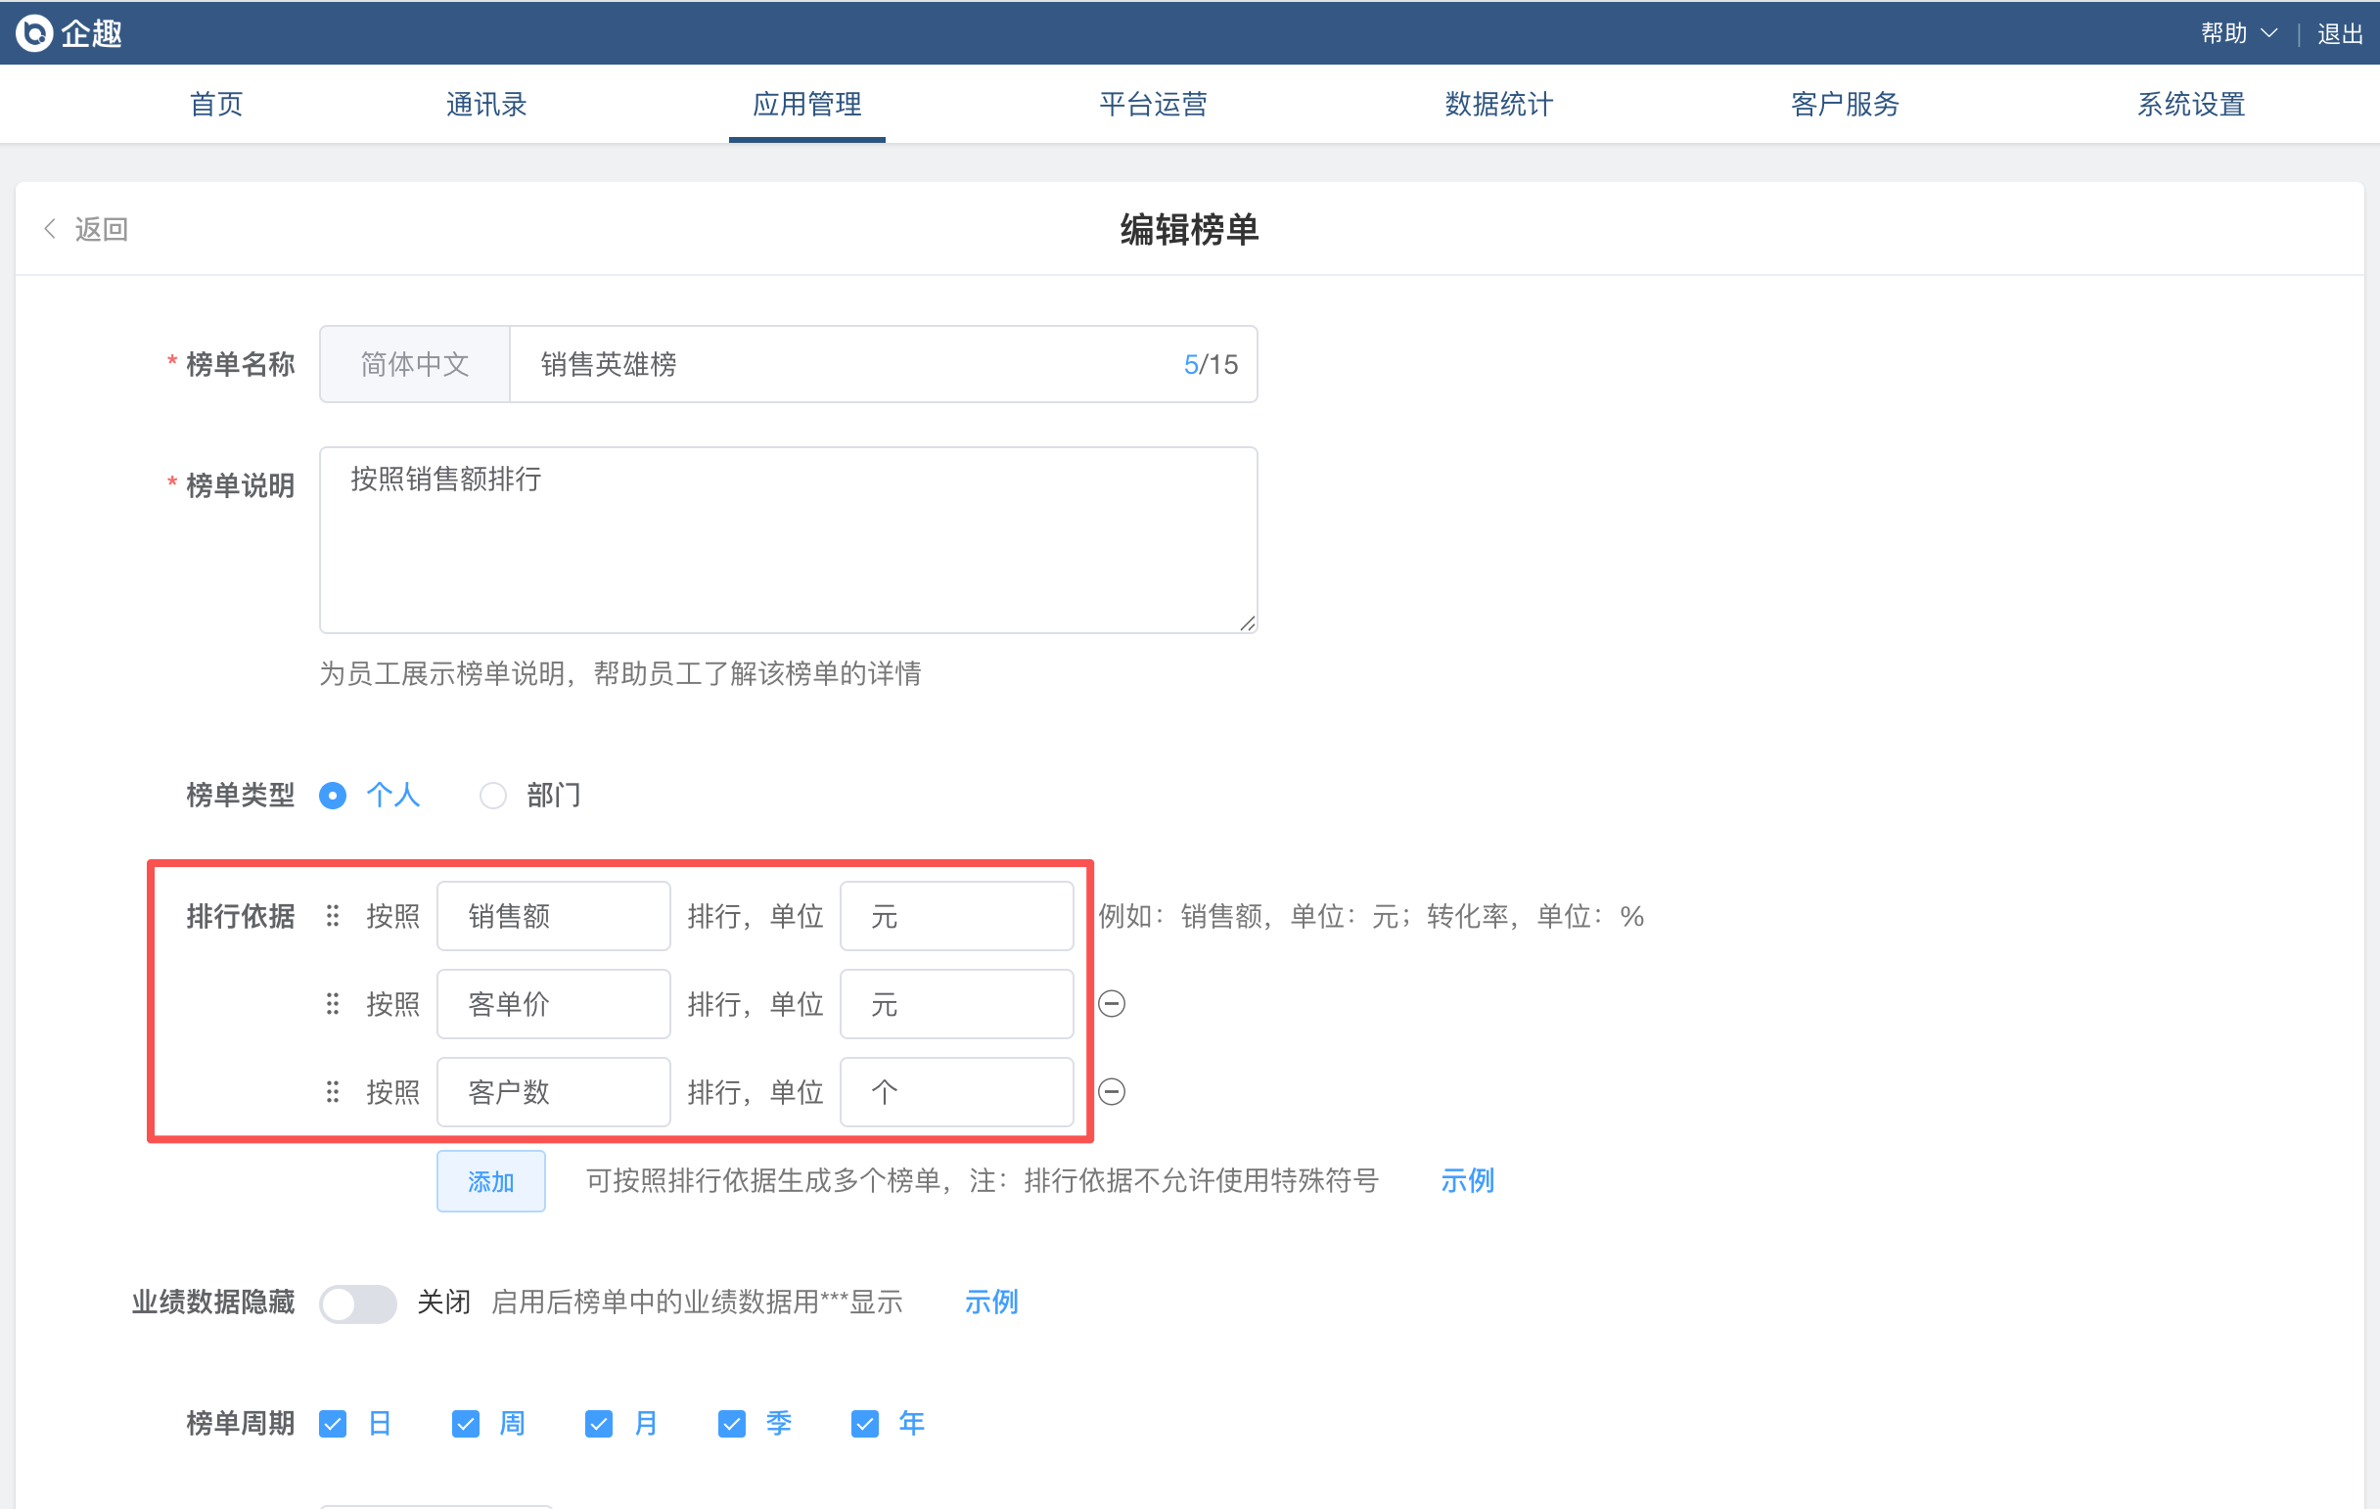Click the 客户数 ranking basis field

(554, 1092)
